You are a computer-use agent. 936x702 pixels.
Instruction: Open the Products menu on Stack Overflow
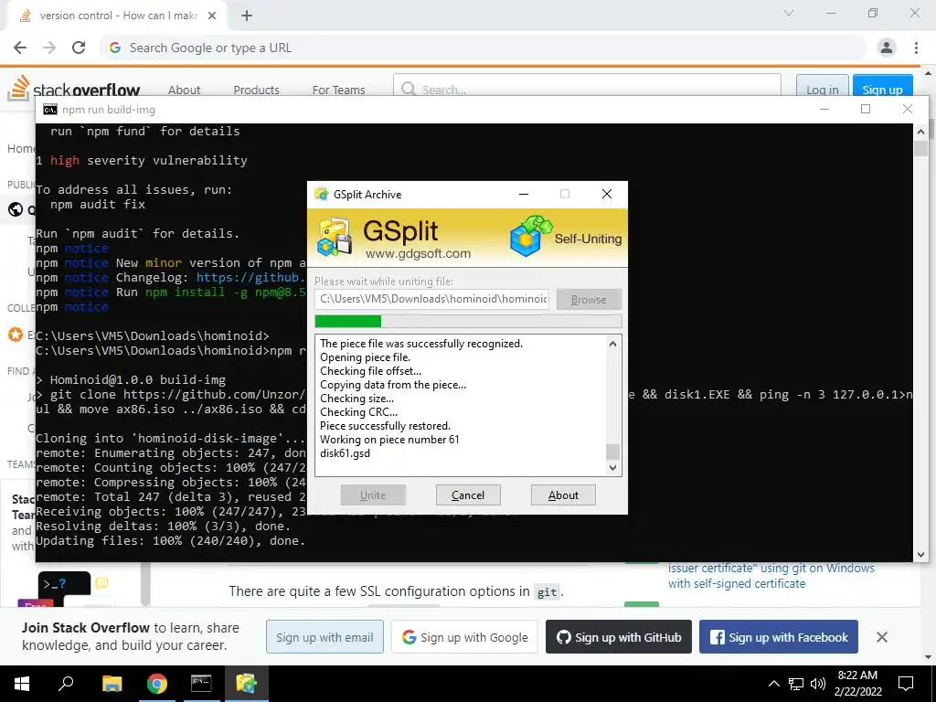256,90
